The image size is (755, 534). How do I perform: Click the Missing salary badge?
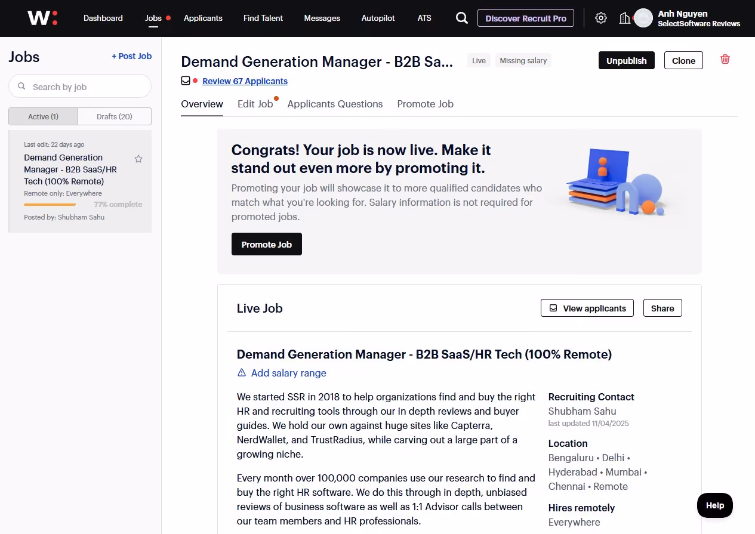(x=523, y=60)
